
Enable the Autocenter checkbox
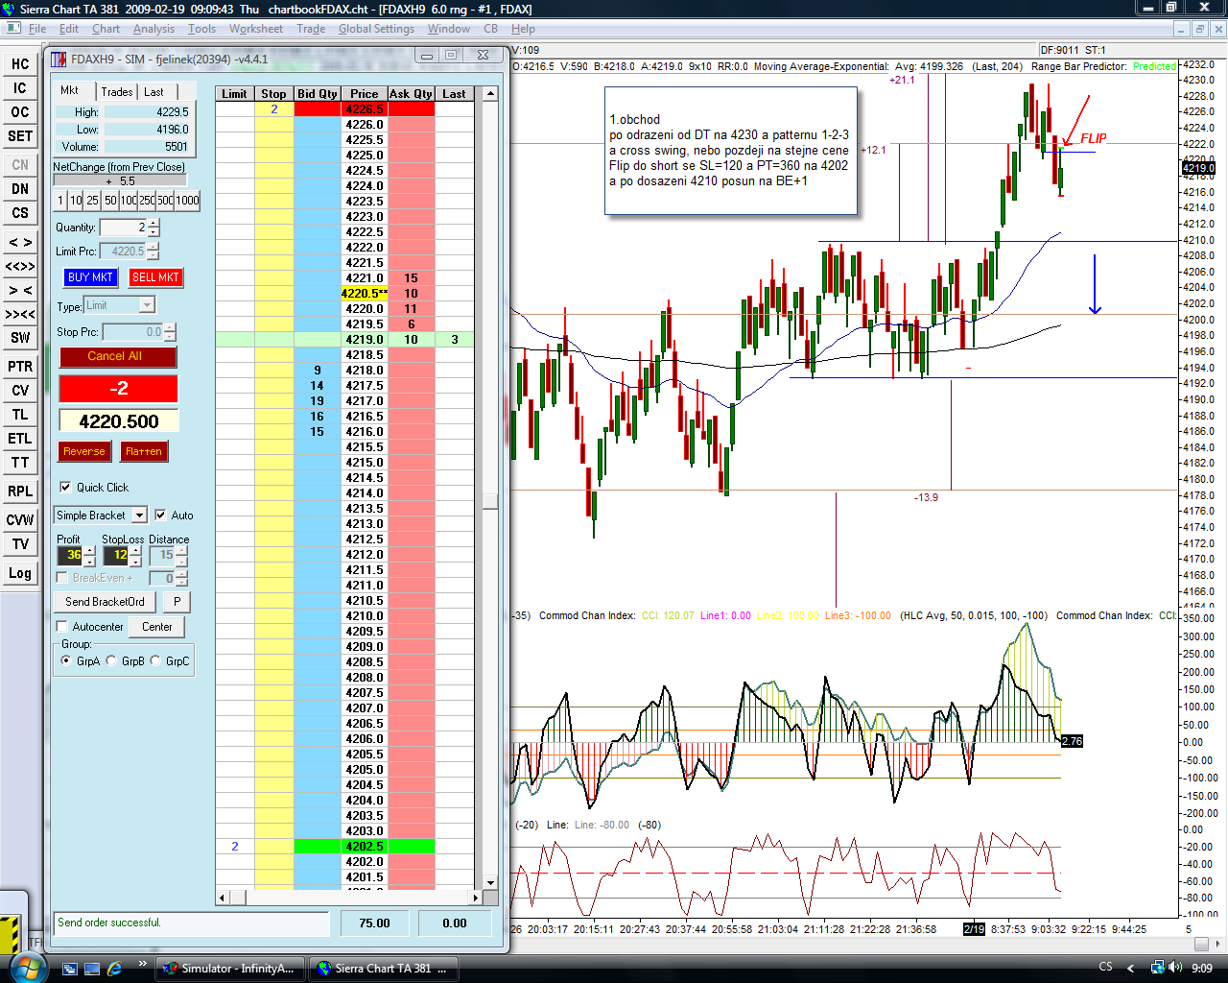pos(62,627)
